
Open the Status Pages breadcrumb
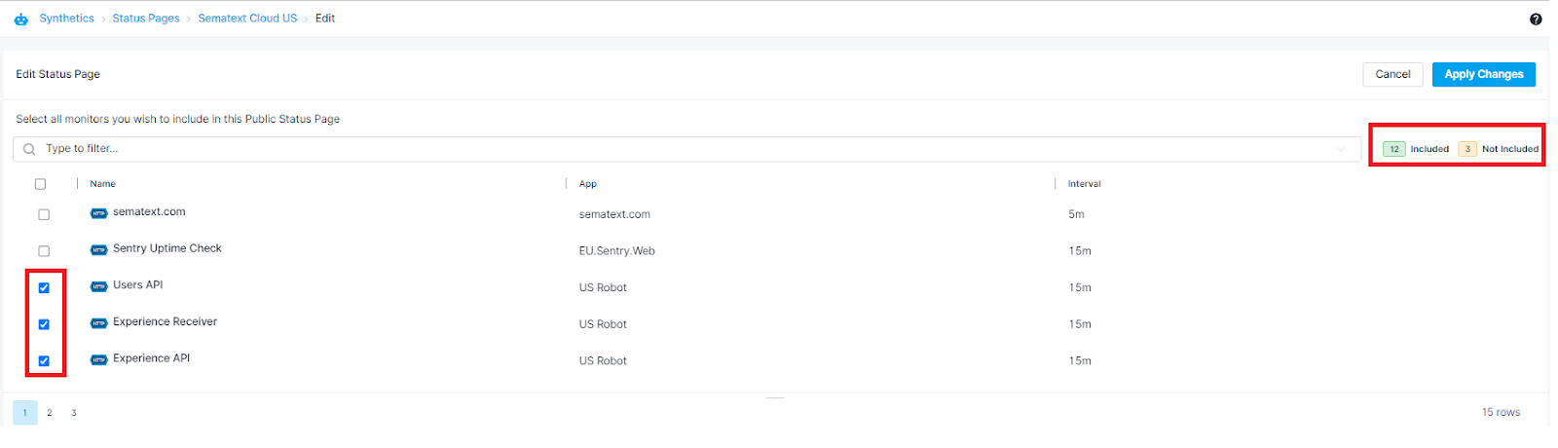tap(146, 19)
